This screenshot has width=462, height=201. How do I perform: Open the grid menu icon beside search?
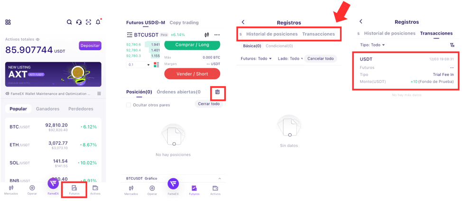coord(8,22)
